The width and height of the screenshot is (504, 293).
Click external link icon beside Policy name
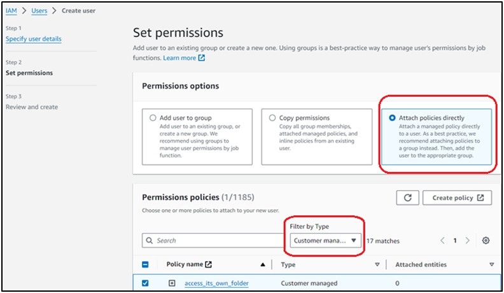tap(208, 264)
